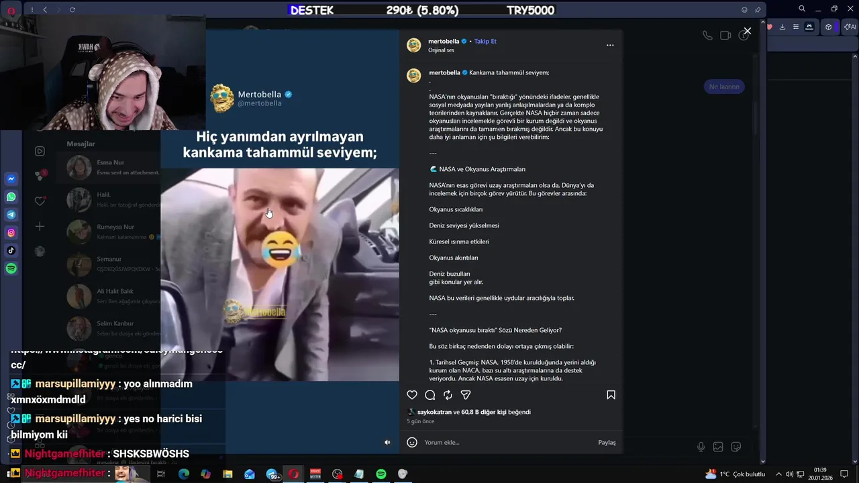Repost the post using the repost icon
859x483 pixels.
tap(448, 395)
